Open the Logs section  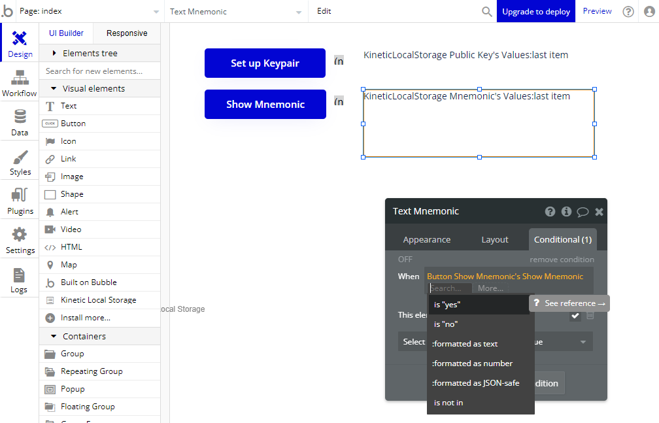click(20, 280)
